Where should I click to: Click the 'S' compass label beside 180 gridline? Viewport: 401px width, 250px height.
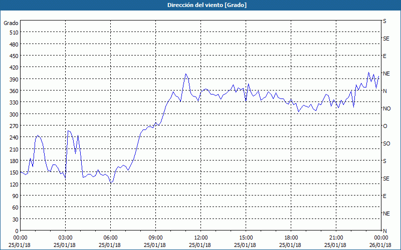pos(384,161)
